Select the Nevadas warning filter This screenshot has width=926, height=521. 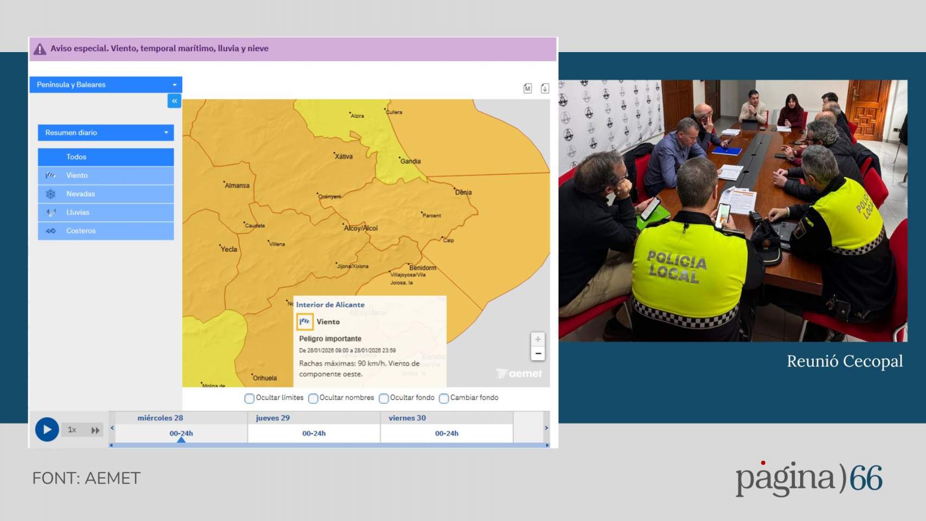[106, 194]
